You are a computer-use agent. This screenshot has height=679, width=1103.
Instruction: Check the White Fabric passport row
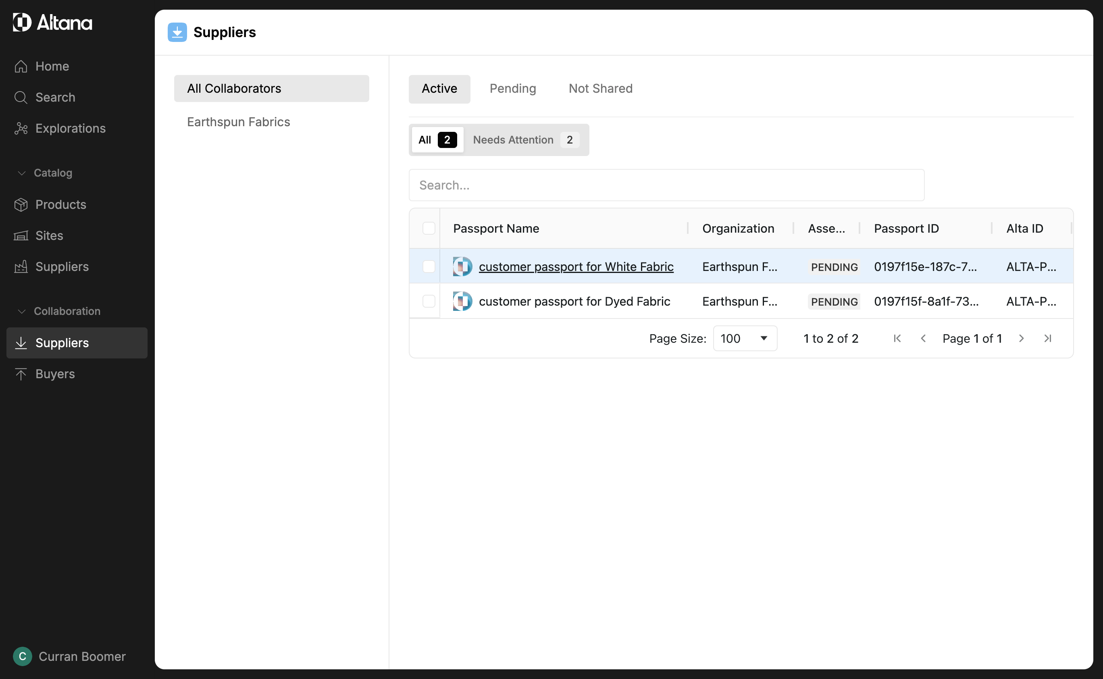(429, 266)
